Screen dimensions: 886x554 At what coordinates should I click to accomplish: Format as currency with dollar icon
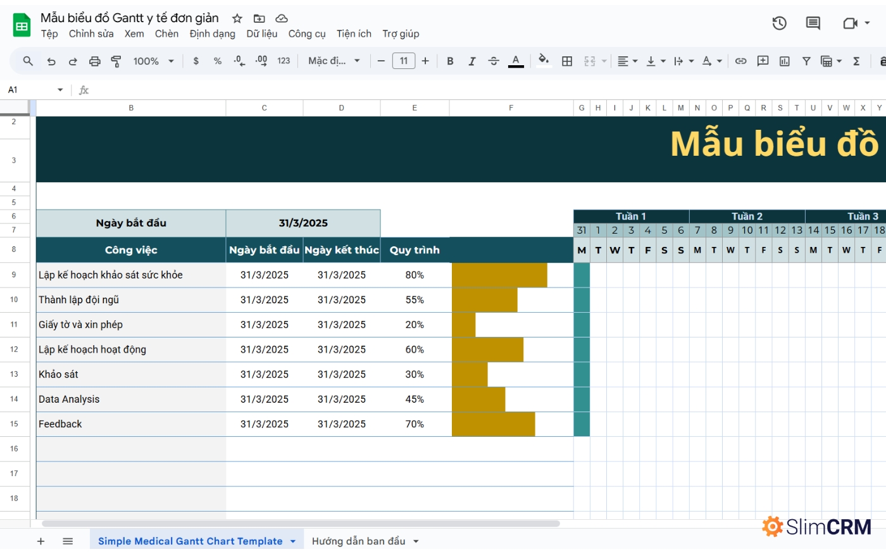(196, 61)
